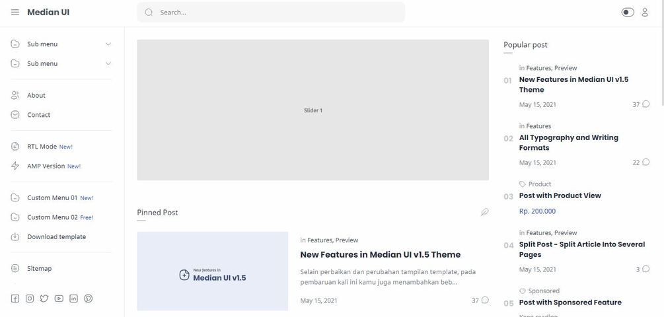Click the AMP lightning bolt icon
664x317 pixels.
pyautogui.click(x=15, y=166)
